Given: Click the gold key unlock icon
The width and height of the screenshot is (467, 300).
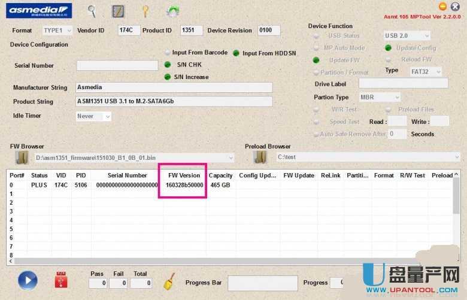Looking at the screenshot, I should 144,10.
